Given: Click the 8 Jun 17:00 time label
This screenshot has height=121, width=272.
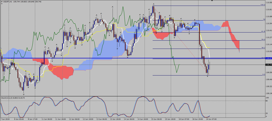Looking at the screenshot, I should pos(33,119).
